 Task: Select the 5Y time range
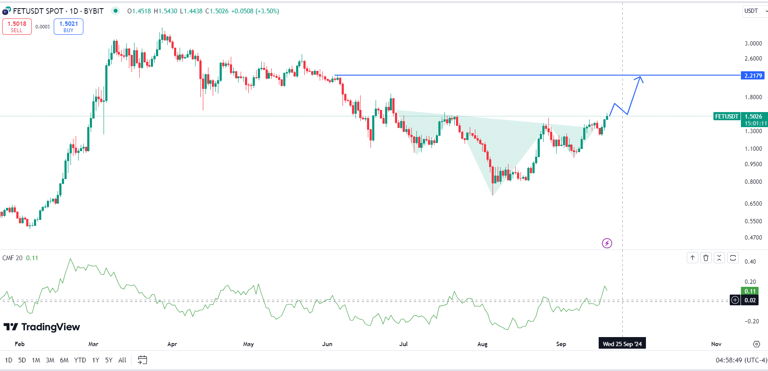pyautogui.click(x=109, y=360)
